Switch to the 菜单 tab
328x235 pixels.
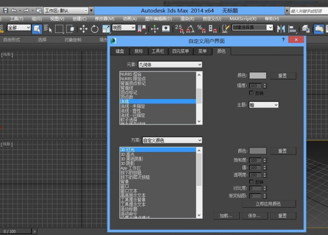202,51
